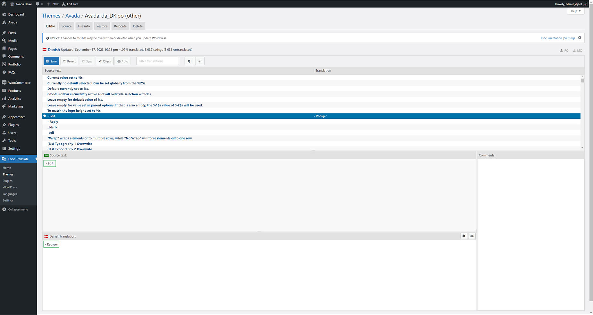Image resolution: width=593 pixels, height=315 pixels.
Task: Toggle invisible characters with the pilcrow button
Action: coord(189,61)
